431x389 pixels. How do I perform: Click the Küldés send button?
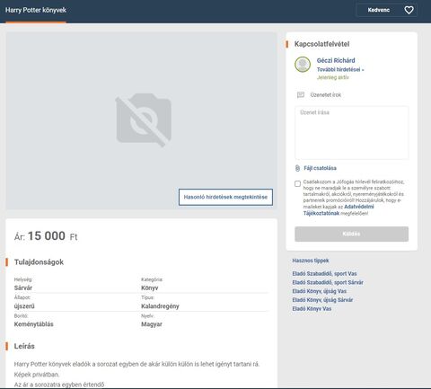point(352,234)
